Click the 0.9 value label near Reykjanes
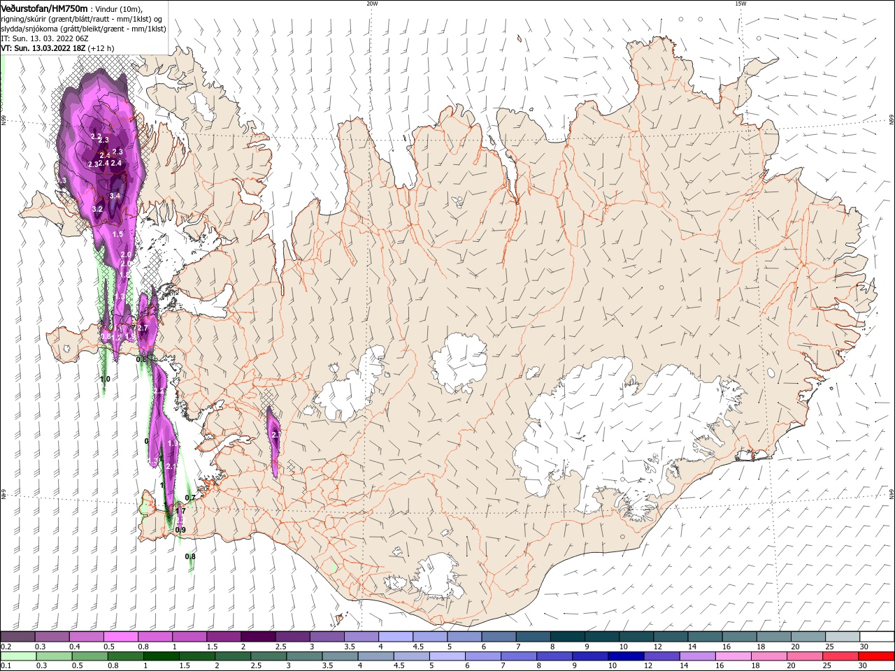The width and height of the screenshot is (895, 671). (180, 530)
